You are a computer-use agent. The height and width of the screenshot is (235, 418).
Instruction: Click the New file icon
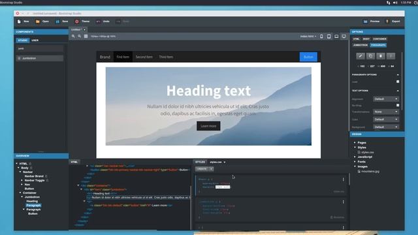click(19, 22)
